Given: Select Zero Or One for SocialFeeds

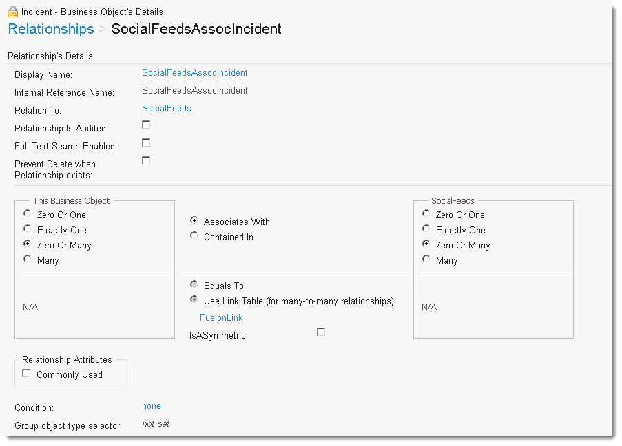Looking at the screenshot, I should click(x=426, y=213).
